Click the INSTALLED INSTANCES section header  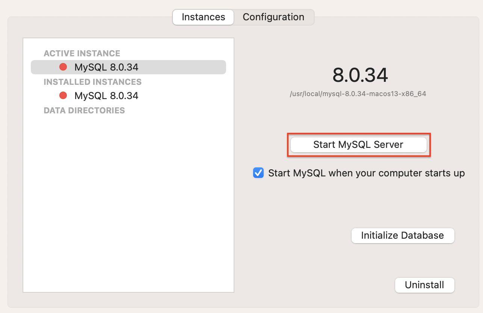click(x=93, y=82)
